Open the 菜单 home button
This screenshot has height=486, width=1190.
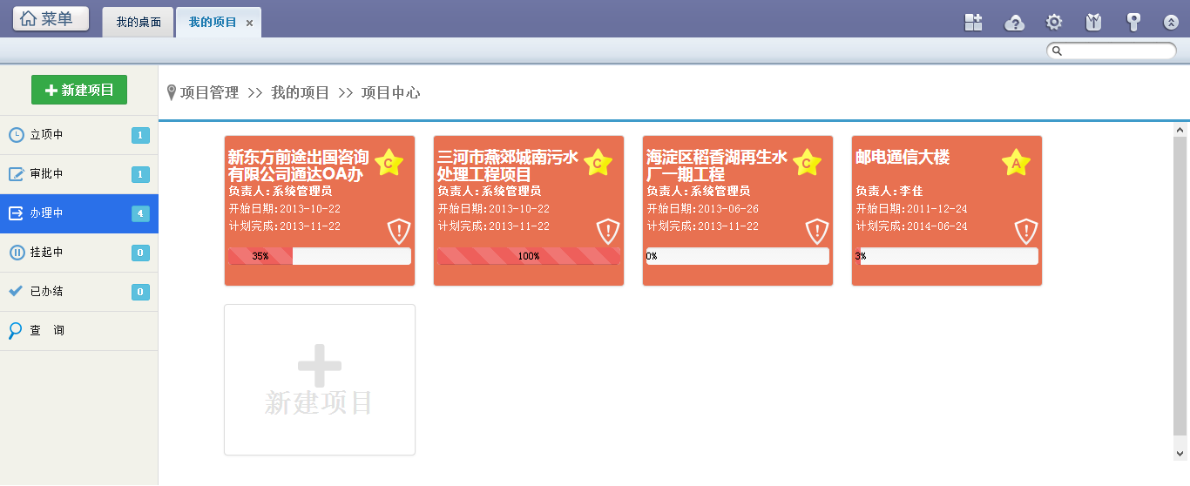coord(51,18)
